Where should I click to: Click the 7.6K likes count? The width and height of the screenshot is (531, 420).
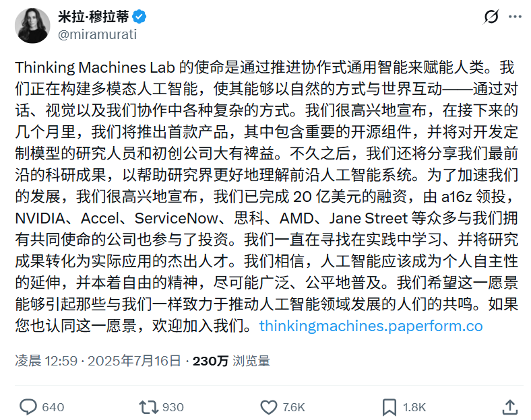(294, 407)
